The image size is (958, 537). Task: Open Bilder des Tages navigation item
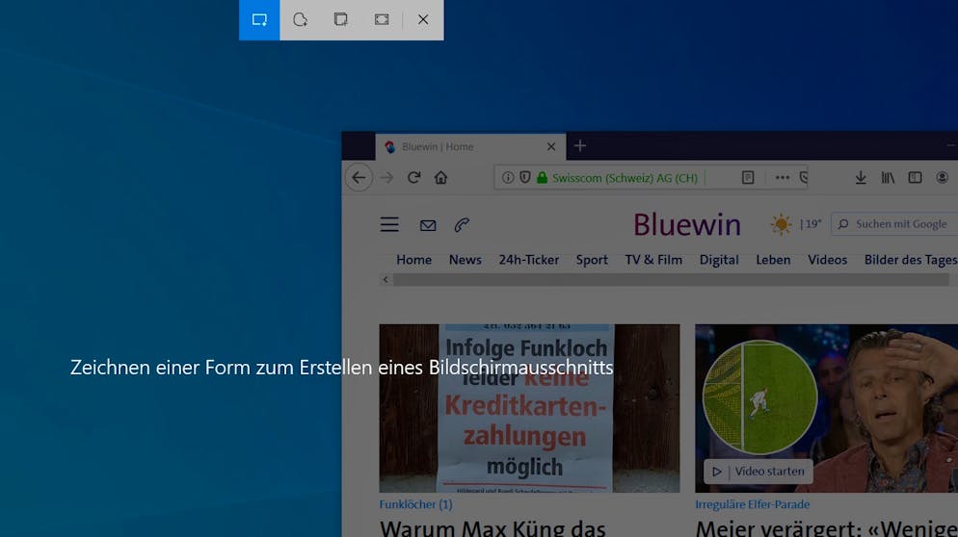tap(911, 260)
